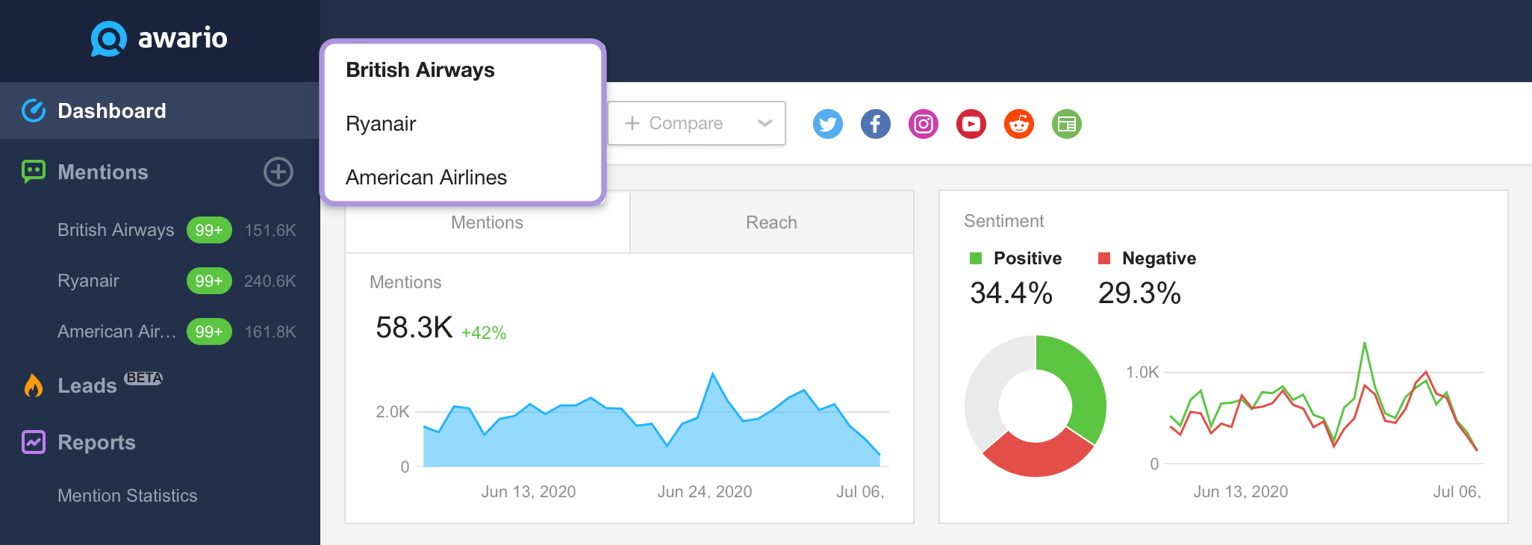
Task: Click the Sentiment panel title
Action: (x=1003, y=221)
